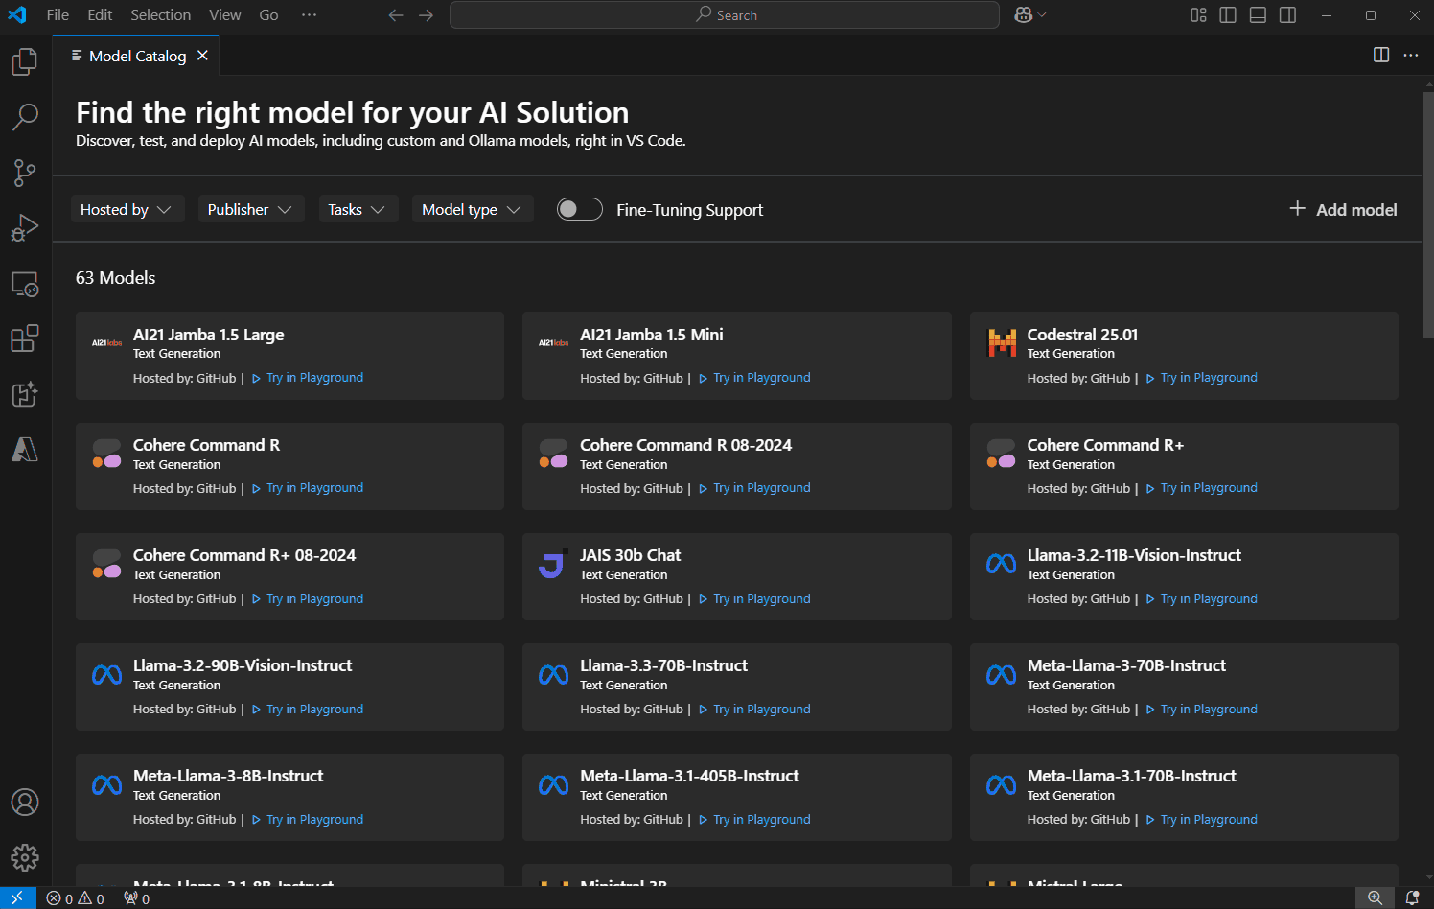Click the Add model button
This screenshot has height=909, width=1434.
pos(1343,209)
